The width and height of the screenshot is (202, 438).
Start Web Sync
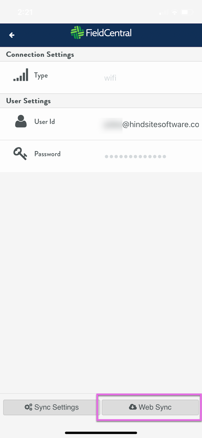150,407
